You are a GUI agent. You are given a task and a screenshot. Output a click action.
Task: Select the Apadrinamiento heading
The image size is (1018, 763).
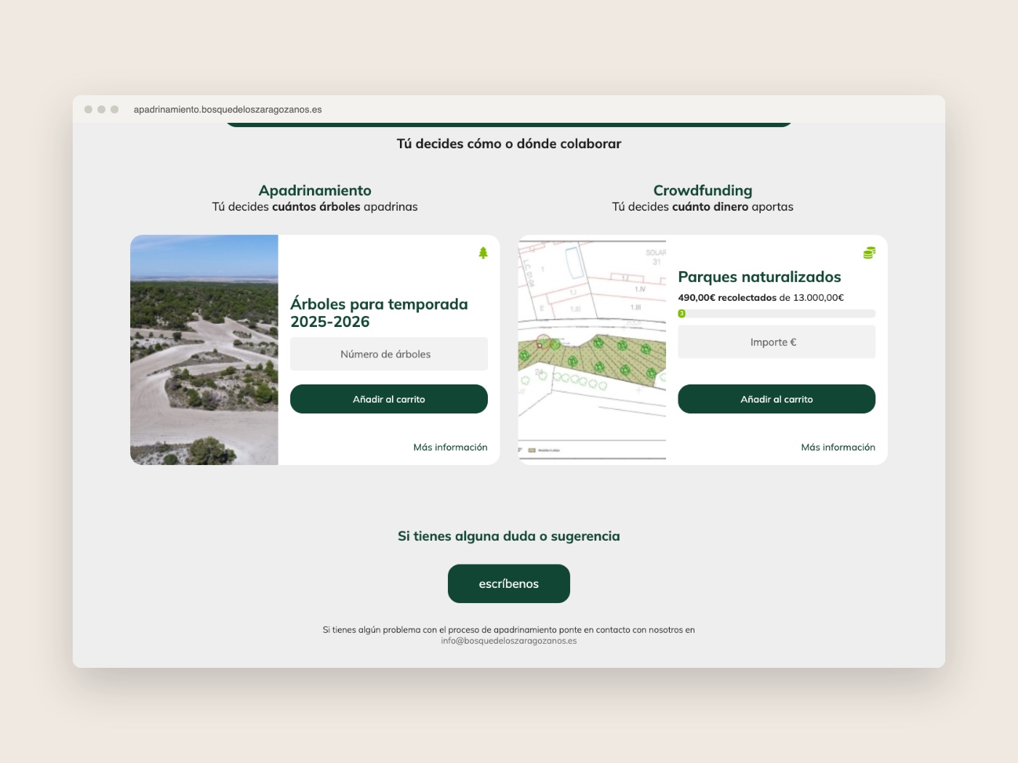point(315,190)
